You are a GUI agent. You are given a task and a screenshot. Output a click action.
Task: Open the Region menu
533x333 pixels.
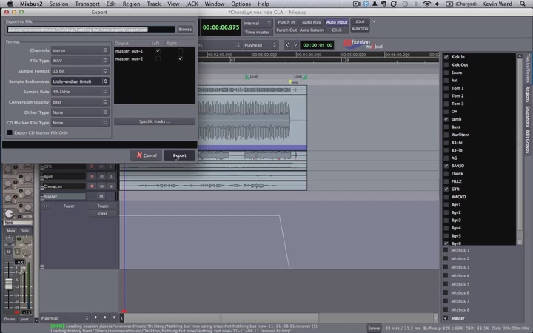coord(131,4)
